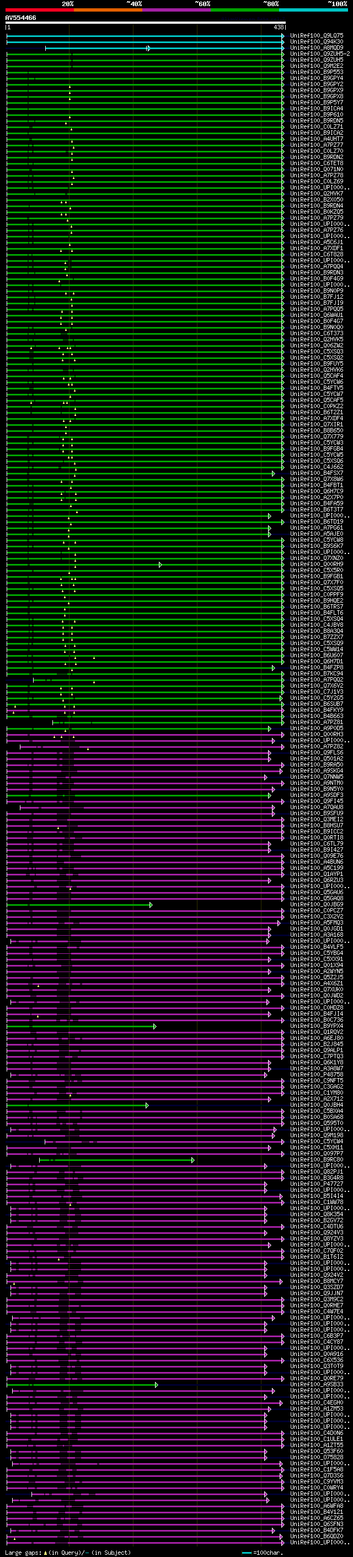Select the label UniRef100_B9RA50
Viewport: 353px width, 1557px height.
pyautogui.click(x=316, y=764)
